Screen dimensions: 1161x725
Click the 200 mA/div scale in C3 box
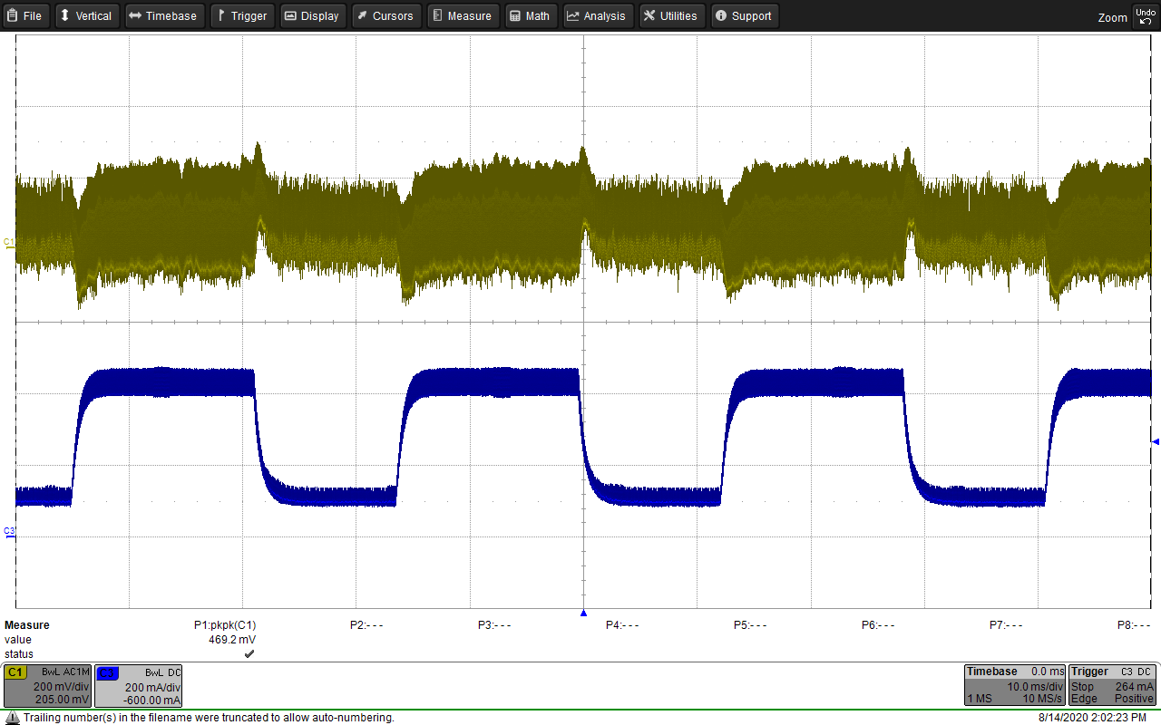click(x=153, y=687)
